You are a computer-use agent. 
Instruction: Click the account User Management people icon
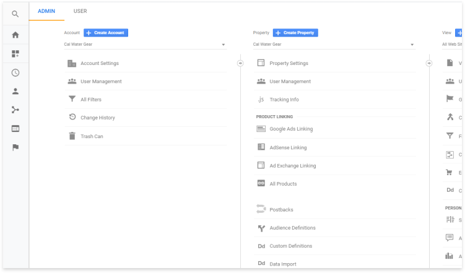tap(72, 81)
